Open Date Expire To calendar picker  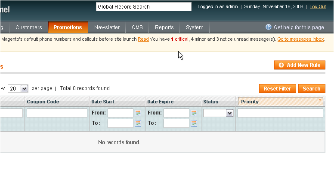click(x=194, y=124)
